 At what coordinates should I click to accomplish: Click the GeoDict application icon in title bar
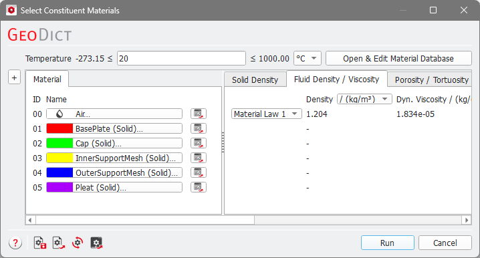pyautogui.click(x=11, y=11)
